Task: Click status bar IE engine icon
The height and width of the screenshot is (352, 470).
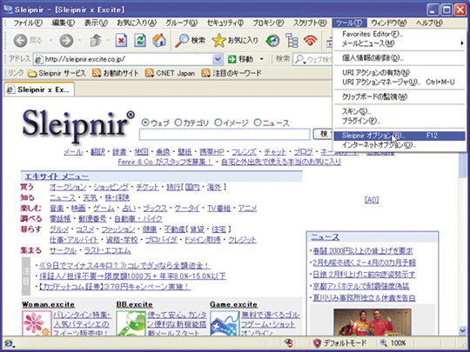Action: 9,342
